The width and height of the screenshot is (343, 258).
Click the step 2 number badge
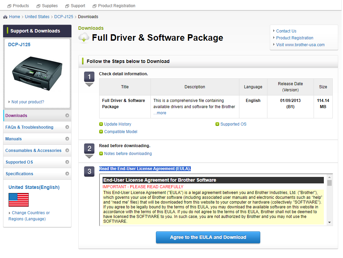point(89,149)
